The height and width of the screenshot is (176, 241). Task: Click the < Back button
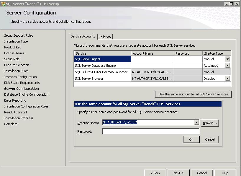155,173
